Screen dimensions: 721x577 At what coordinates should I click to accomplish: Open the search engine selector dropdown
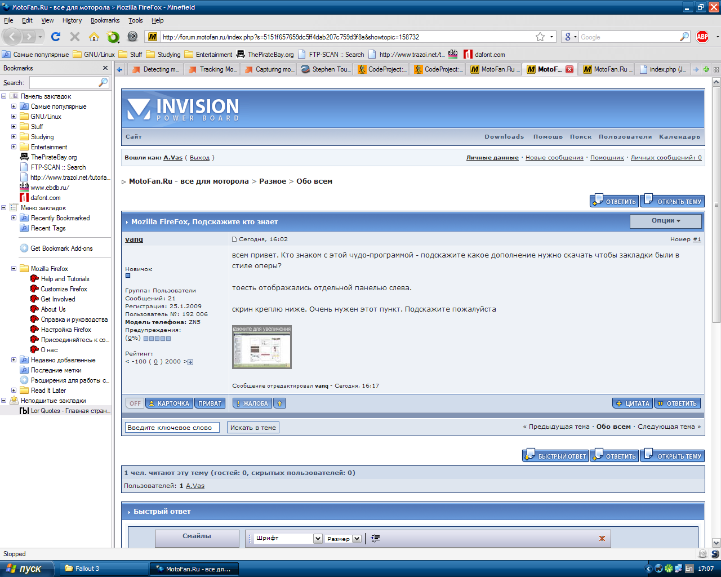click(x=570, y=37)
